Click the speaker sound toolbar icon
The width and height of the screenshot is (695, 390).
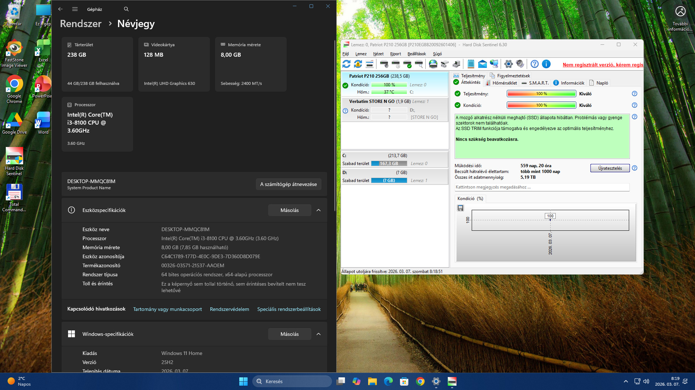[x=520, y=64]
